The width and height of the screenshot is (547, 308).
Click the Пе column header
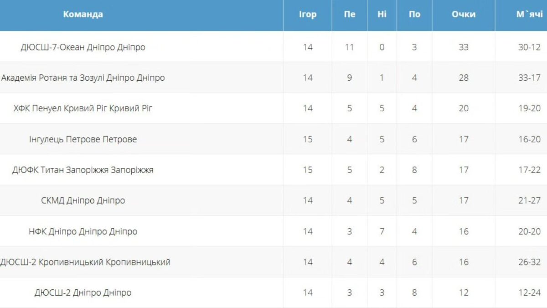[x=350, y=15]
